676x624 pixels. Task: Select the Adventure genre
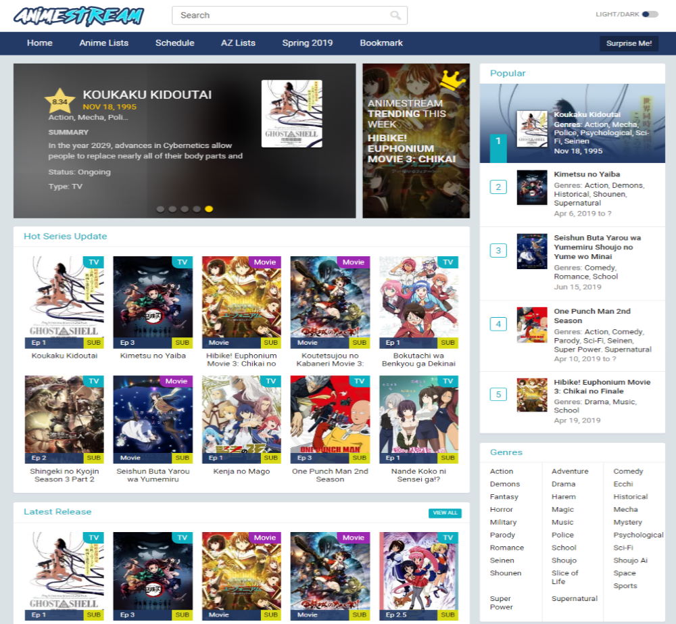(570, 471)
